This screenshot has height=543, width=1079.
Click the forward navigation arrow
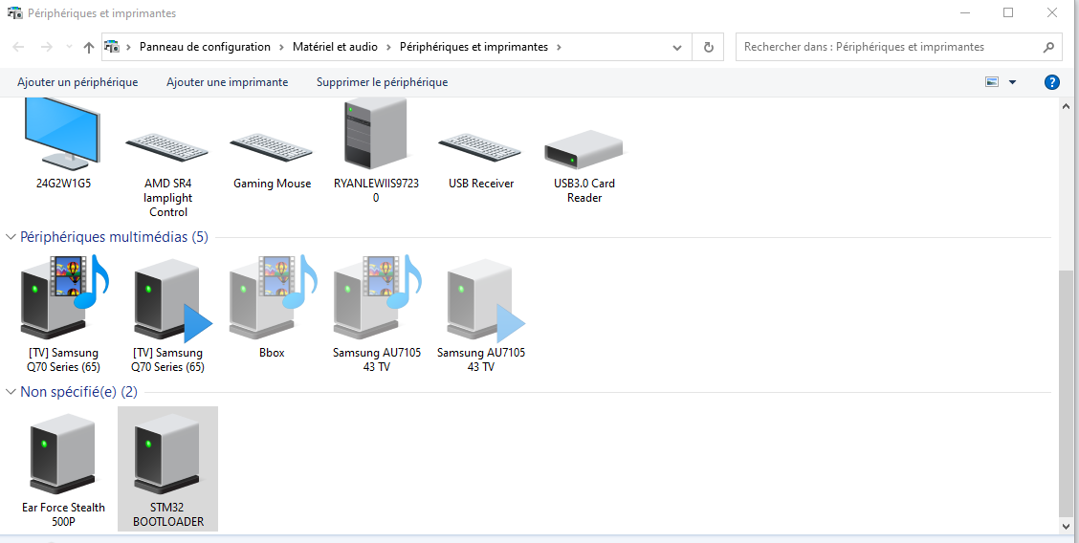[47, 47]
